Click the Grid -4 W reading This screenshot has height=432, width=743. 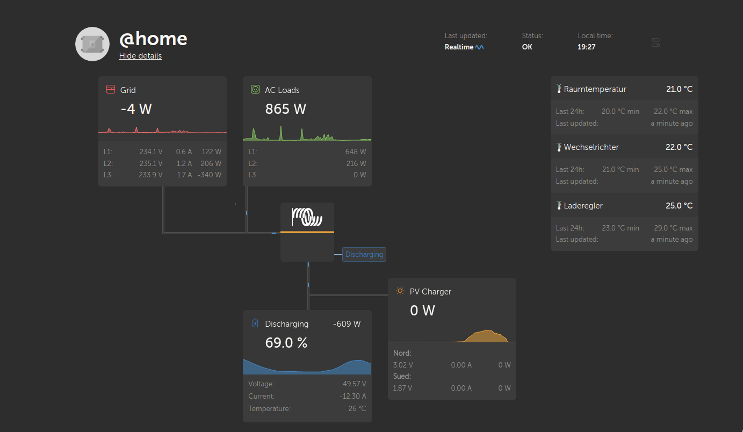[x=136, y=109]
